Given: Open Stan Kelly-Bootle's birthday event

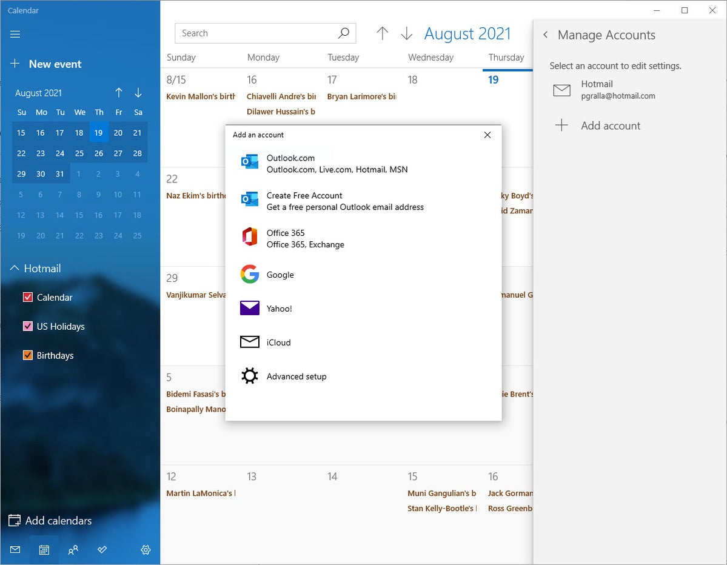Looking at the screenshot, I should (442, 509).
